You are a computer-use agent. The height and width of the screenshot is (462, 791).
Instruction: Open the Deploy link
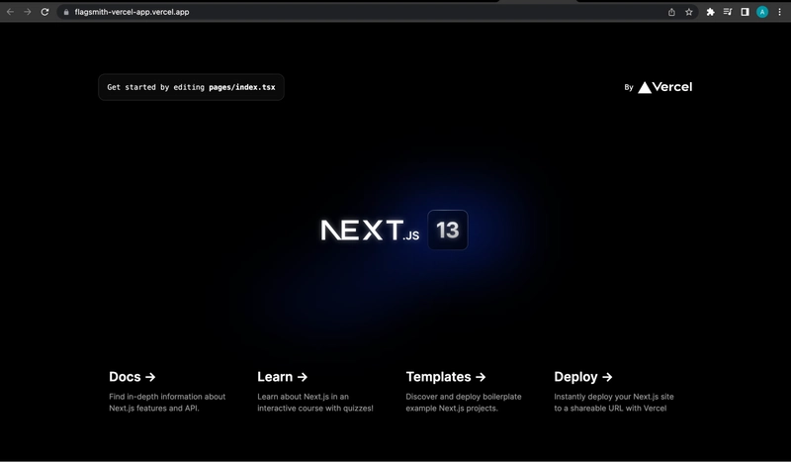pos(582,377)
